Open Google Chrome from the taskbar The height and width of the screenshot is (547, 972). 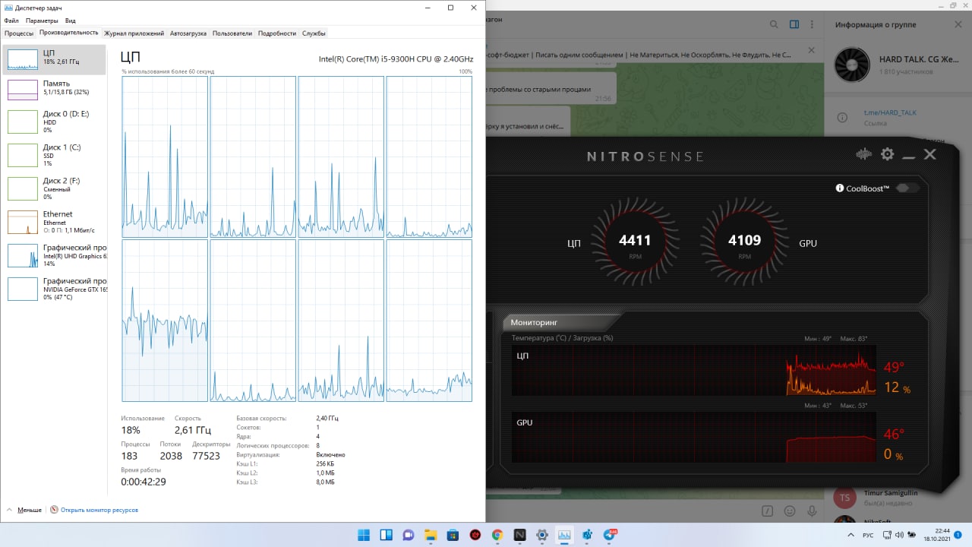[497, 535]
